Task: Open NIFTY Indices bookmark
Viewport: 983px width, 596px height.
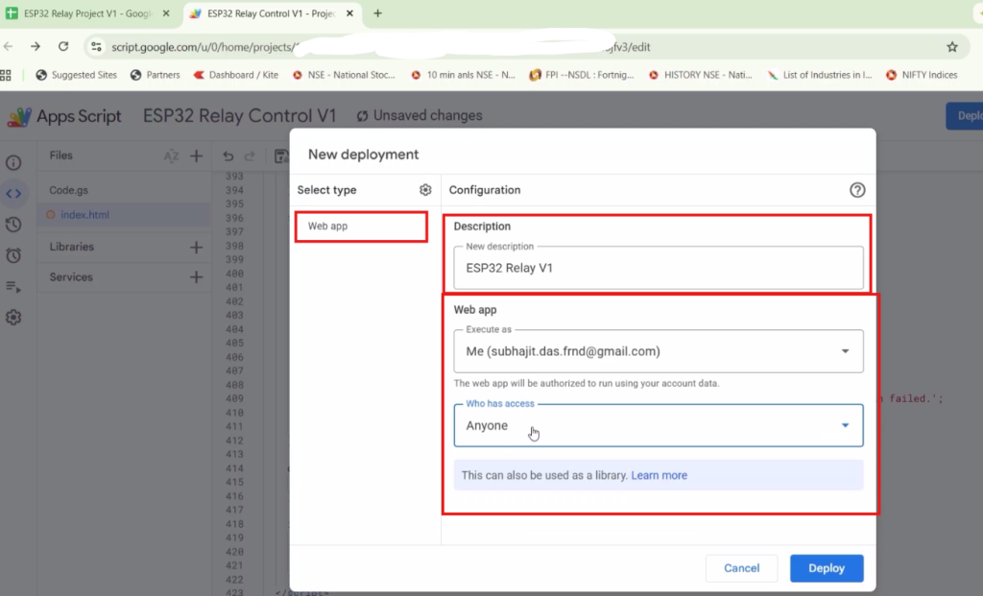Action: (x=922, y=75)
